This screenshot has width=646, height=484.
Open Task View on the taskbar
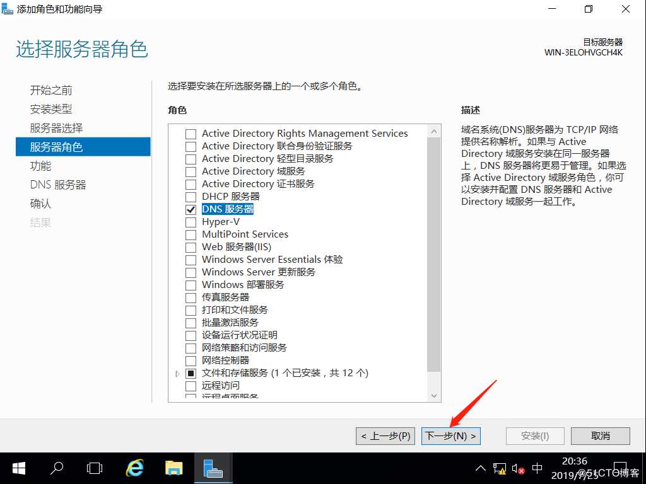point(95,468)
